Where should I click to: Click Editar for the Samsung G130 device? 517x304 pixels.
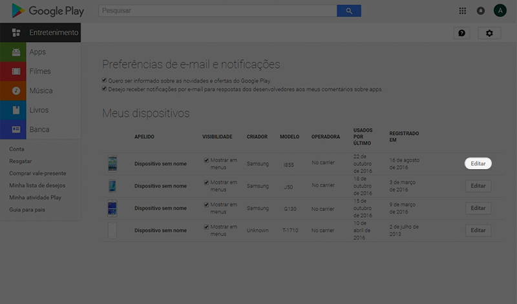click(x=478, y=208)
